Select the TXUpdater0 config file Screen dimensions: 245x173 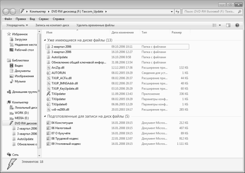(117, 104)
